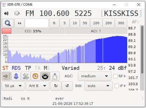Click the AF list vertical scrollbar

click(x=142, y=58)
